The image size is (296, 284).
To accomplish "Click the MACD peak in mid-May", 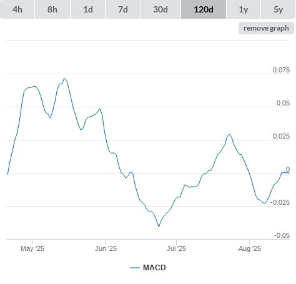I will tap(64, 79).
